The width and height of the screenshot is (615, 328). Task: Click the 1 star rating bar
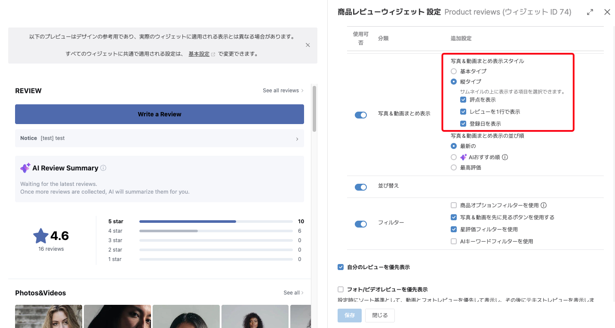pyautogui.click(x=216, y=259)
